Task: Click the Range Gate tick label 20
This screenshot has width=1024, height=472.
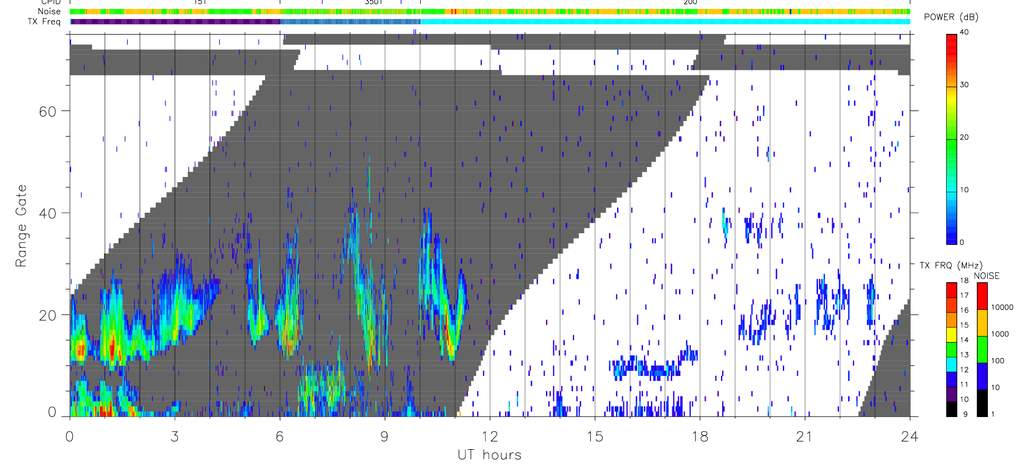Action: pos(48,315)
